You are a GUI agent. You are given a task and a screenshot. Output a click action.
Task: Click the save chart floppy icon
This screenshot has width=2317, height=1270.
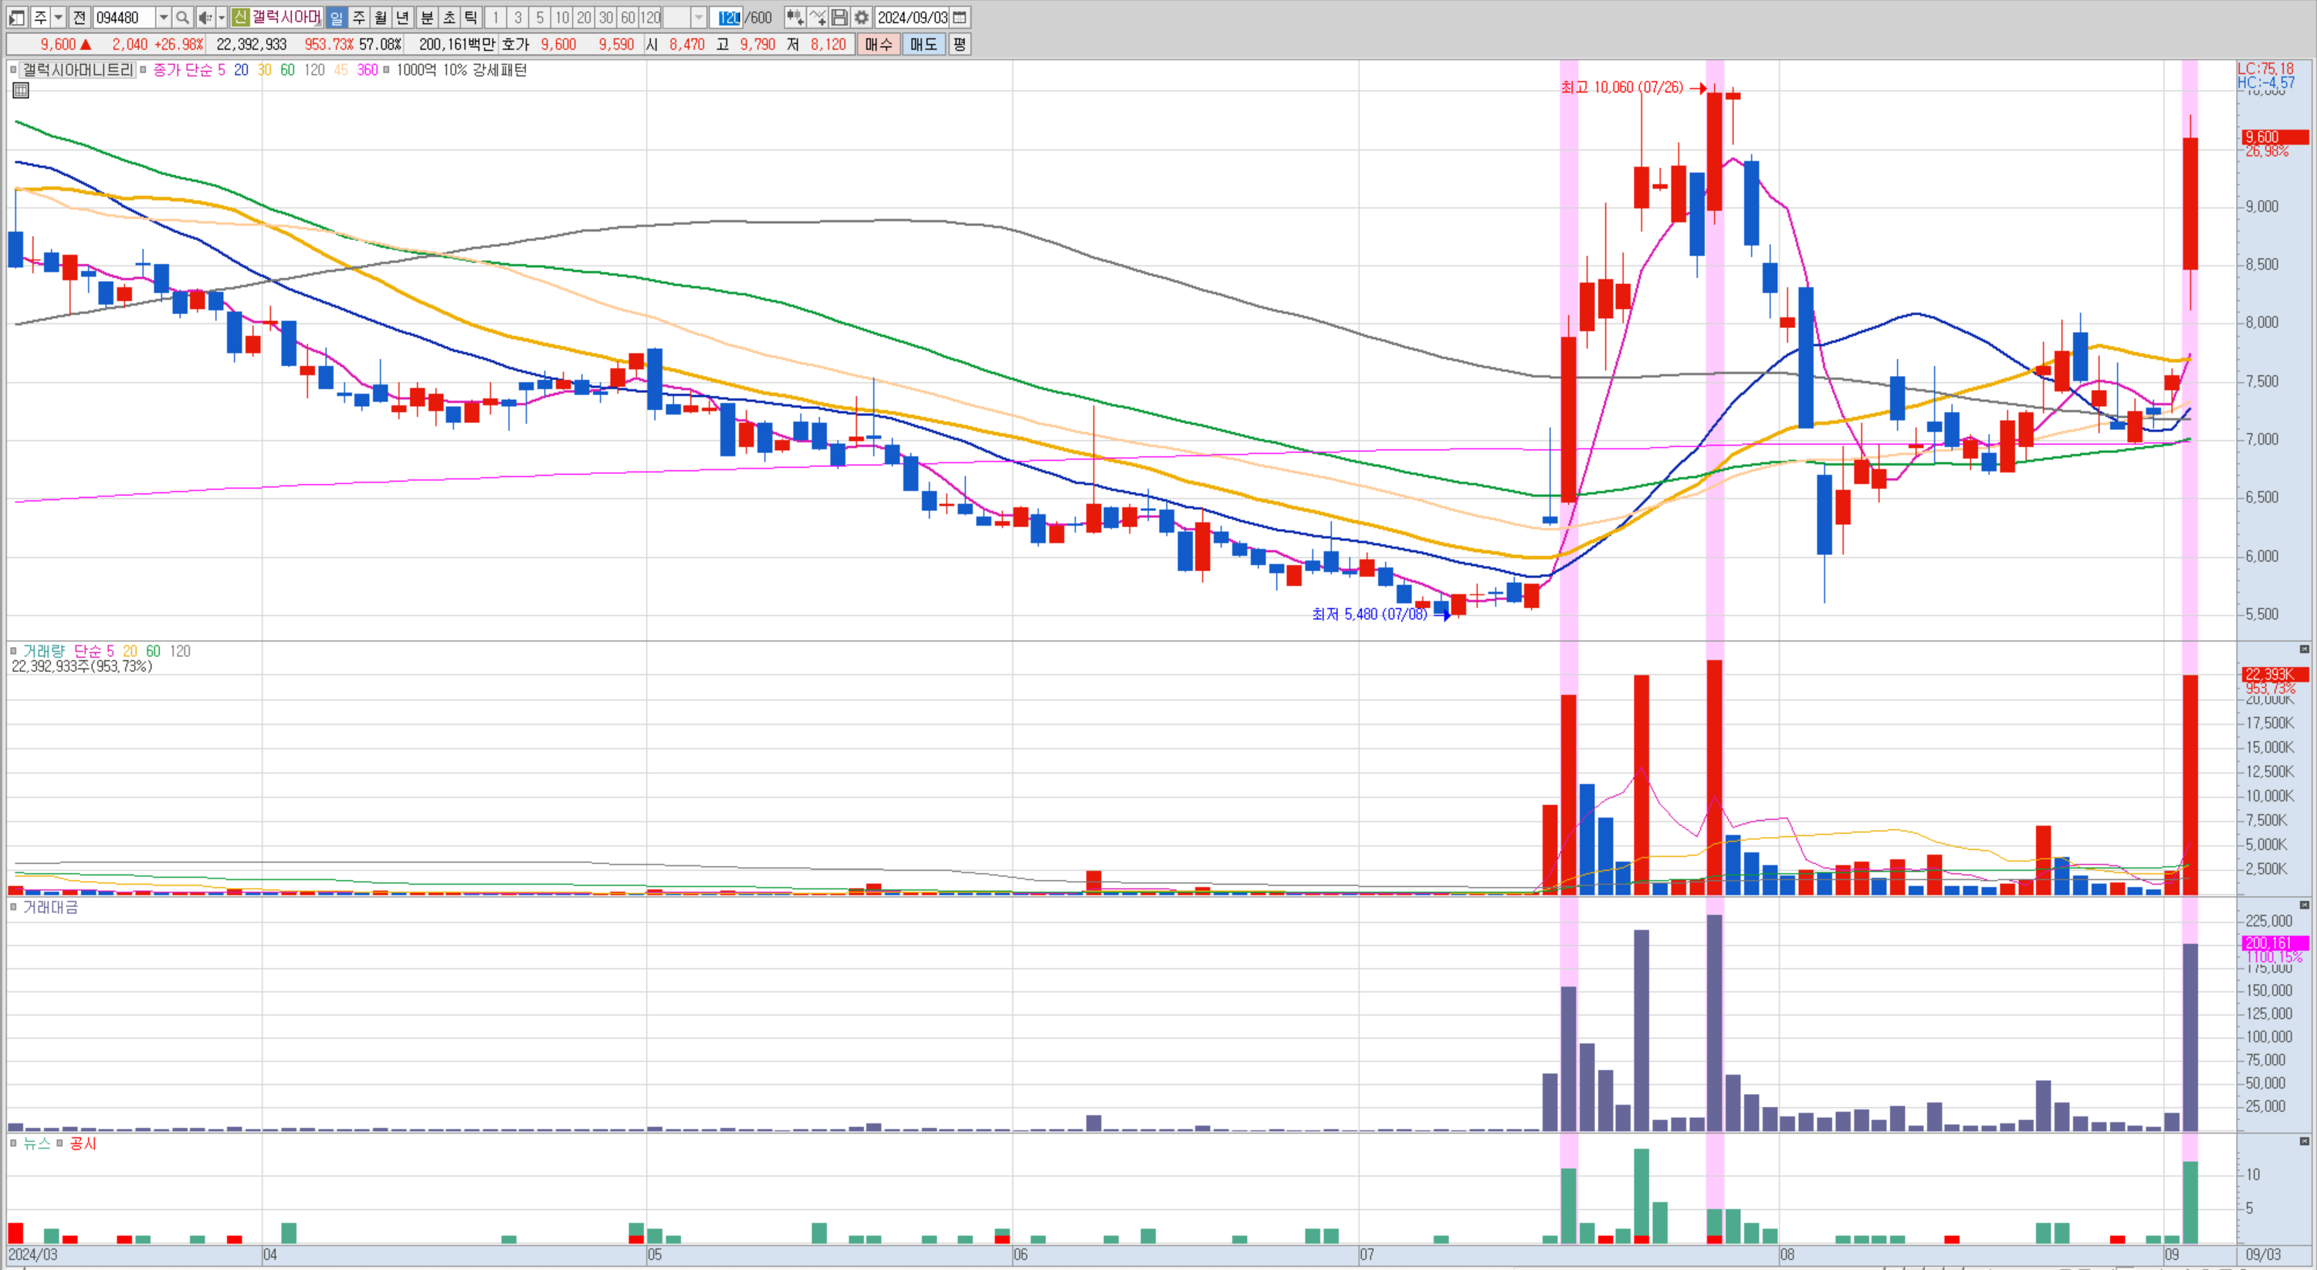tap(839, 17)
